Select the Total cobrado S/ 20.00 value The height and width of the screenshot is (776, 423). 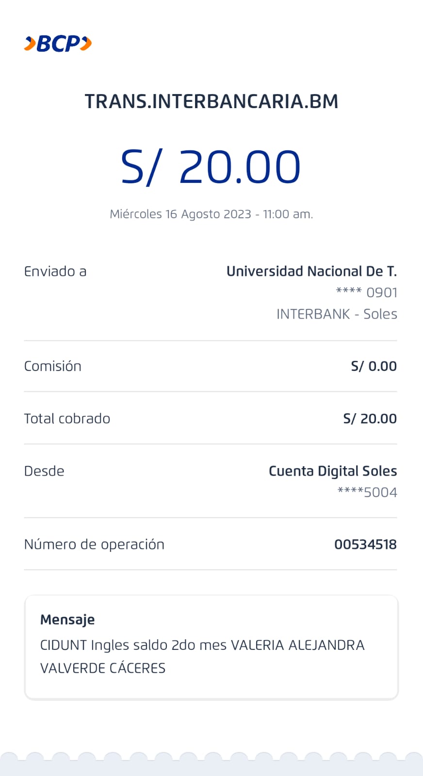[x=370, y=419]
